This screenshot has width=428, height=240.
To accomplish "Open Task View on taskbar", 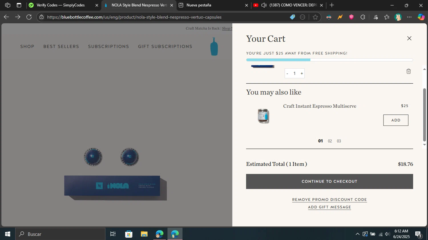I will 113,234.
